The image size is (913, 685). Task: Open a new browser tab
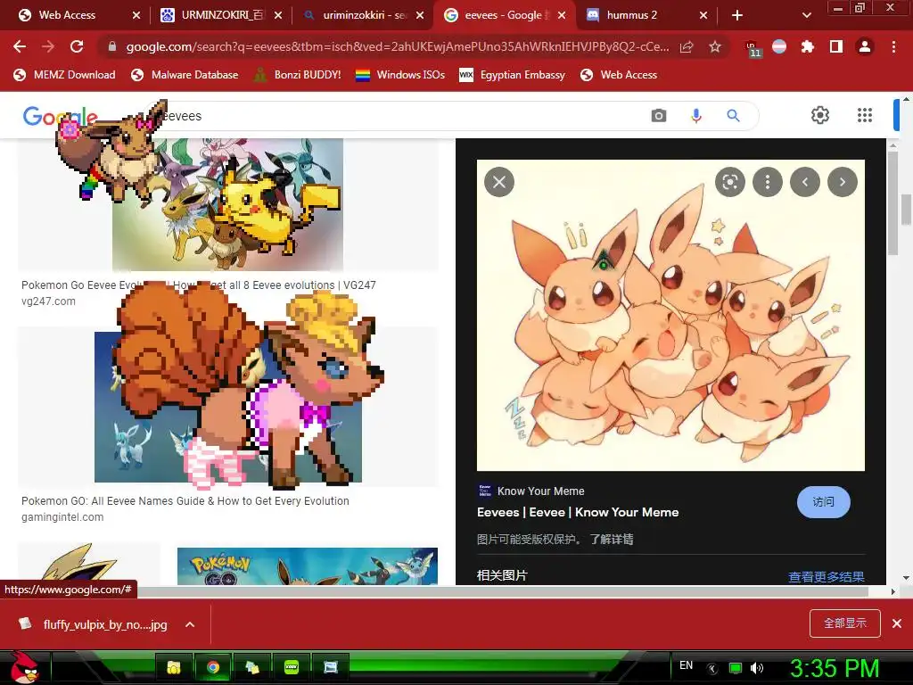pyautogui.click(x=736, y=15)
